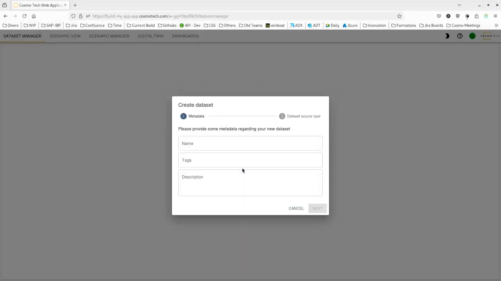501x281 pixels.
Task: Expand hidden bookmarks with the chevron
Action: click(496, 25)
